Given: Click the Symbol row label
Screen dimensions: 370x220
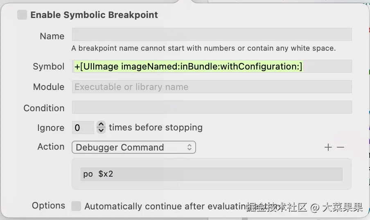Looking at the screenshot, I should pos(49,66).
